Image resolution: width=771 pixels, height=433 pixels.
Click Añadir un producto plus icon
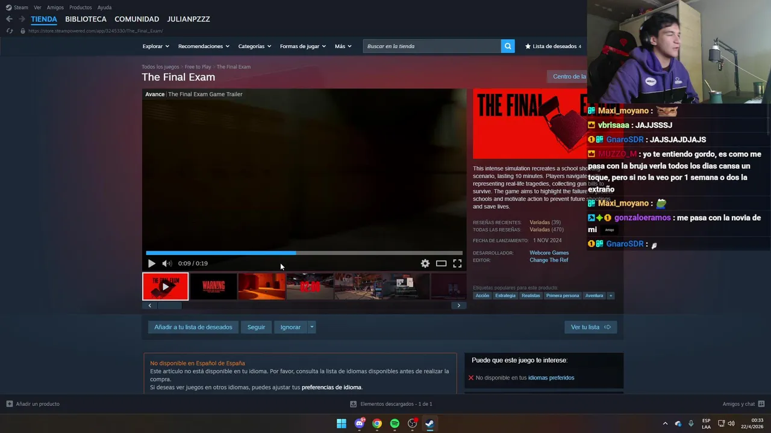10,404
